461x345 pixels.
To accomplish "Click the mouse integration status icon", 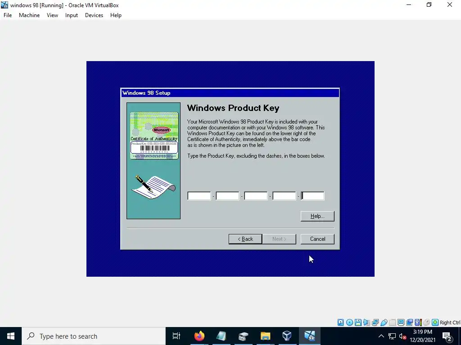I will tap(427, 323).
